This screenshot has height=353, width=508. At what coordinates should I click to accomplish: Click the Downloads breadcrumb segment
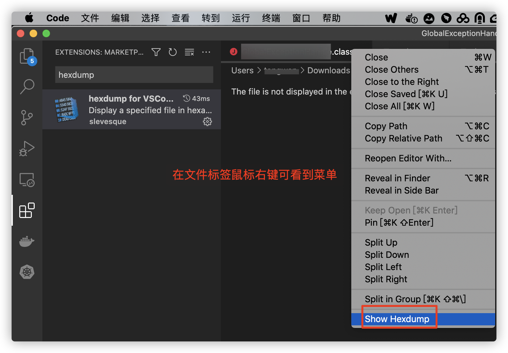[328, 70]
